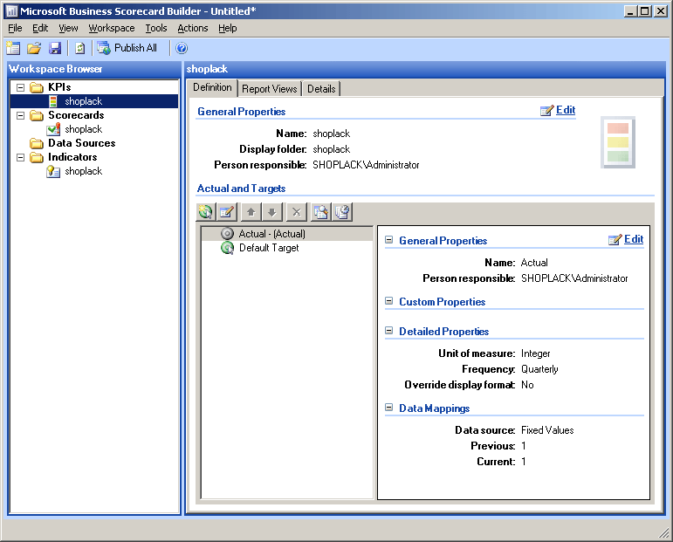
Task: Open the File menu
Action: click(x=15, y=28)
